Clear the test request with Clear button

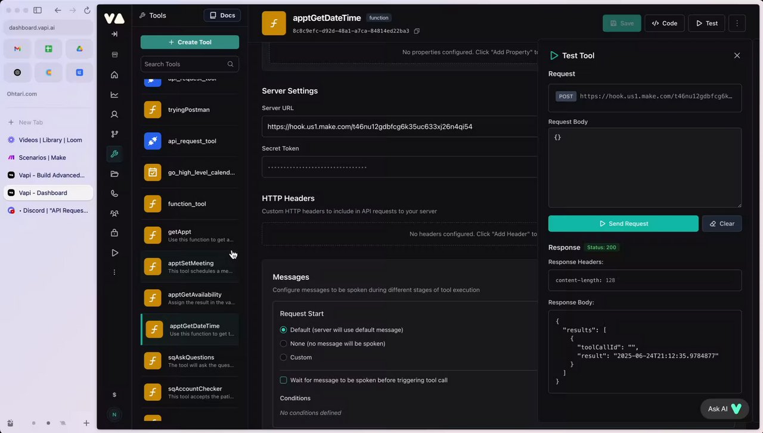pos(722,224)
